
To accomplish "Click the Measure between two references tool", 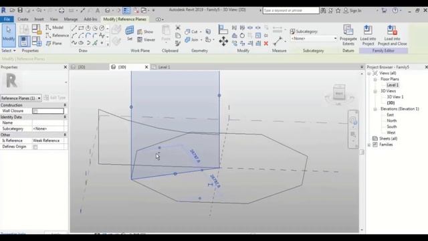I will pos(278,41).
